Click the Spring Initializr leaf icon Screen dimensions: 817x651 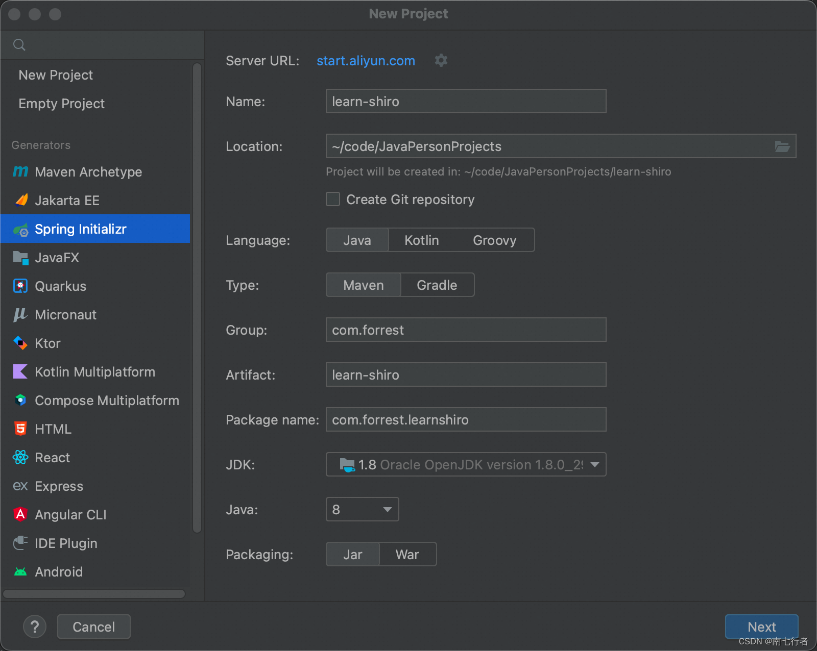[20, 230]
